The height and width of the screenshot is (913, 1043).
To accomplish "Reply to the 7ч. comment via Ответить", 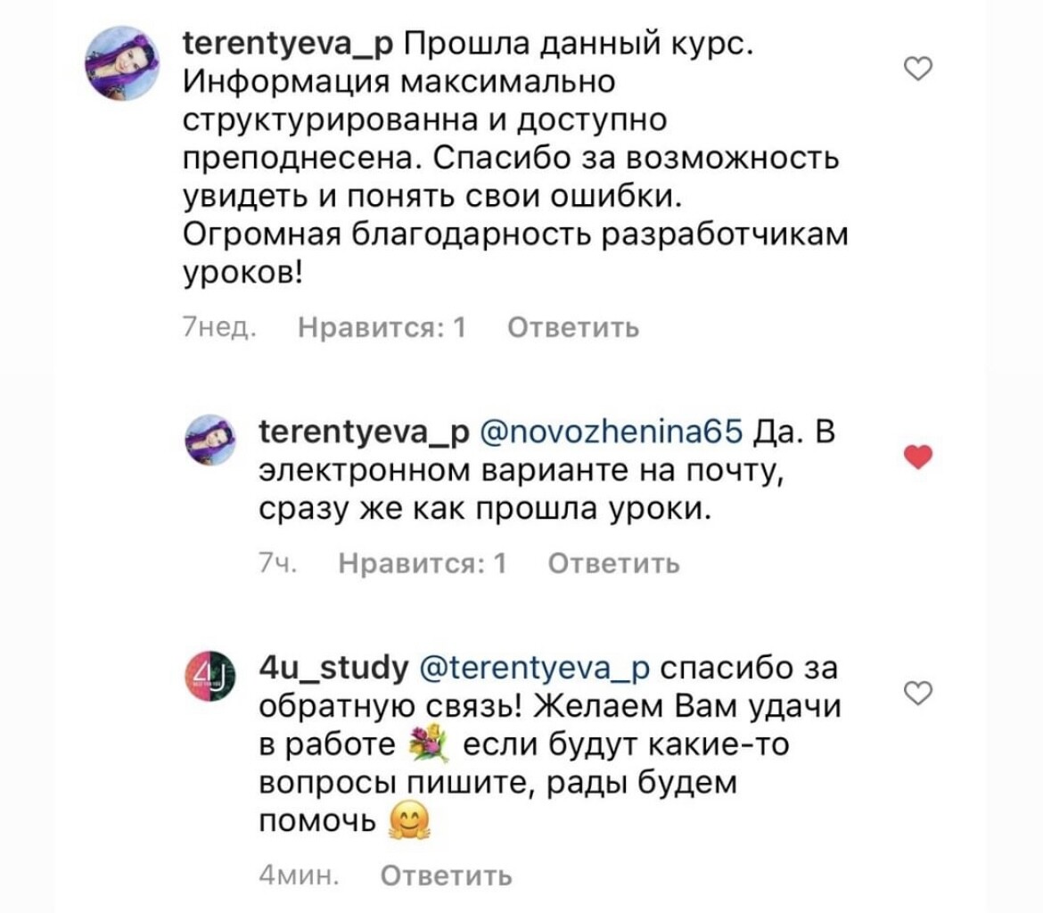I will (613, 563).
